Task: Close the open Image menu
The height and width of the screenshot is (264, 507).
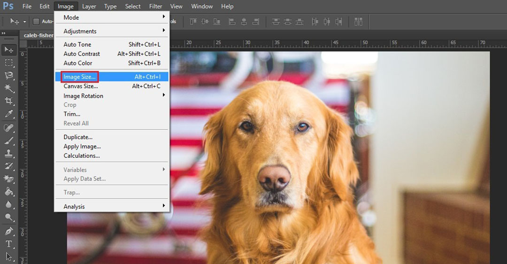Action: click(66, 6)
